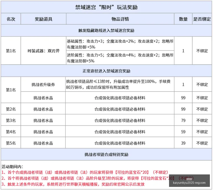
Task: Click the 数量 column header
Action: point(183,19)
